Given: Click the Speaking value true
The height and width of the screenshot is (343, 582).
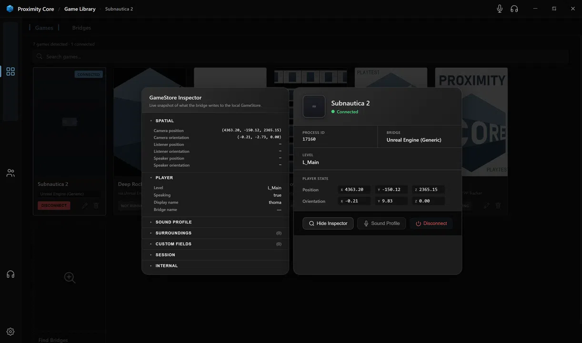Looking at the screenshot, I should click(277, 195).
